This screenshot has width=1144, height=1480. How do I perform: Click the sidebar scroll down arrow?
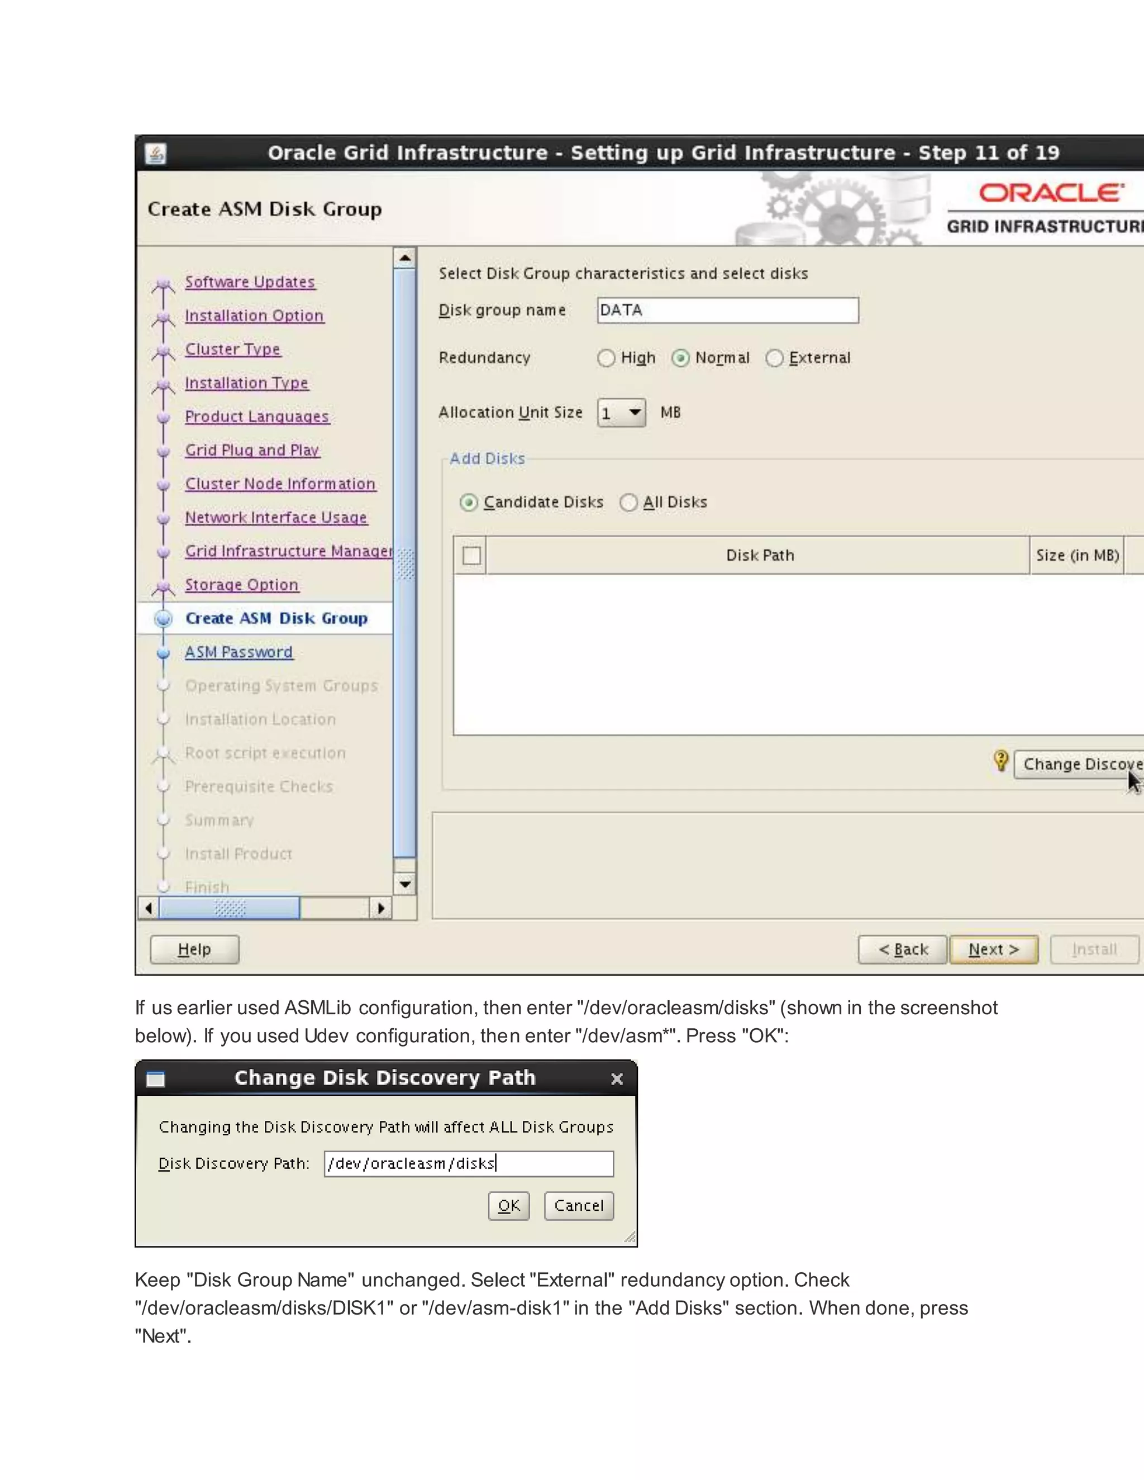(404, 884)
